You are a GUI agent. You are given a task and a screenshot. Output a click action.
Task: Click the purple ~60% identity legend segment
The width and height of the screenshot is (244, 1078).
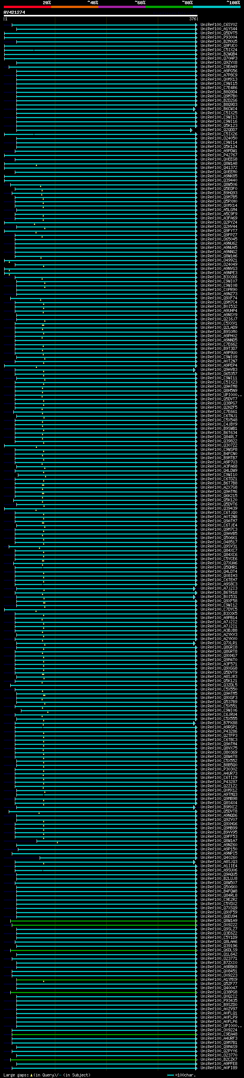(122, 7)
